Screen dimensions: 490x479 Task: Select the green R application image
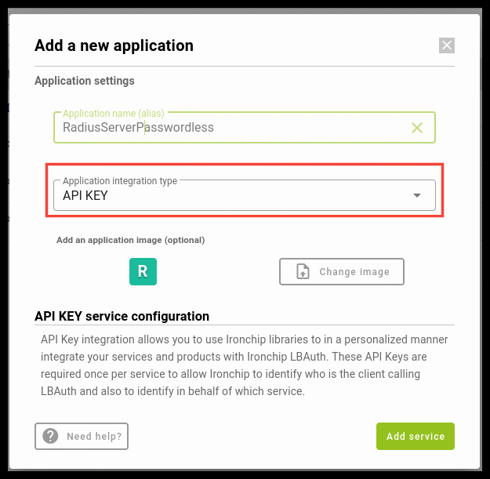point(143,271)
